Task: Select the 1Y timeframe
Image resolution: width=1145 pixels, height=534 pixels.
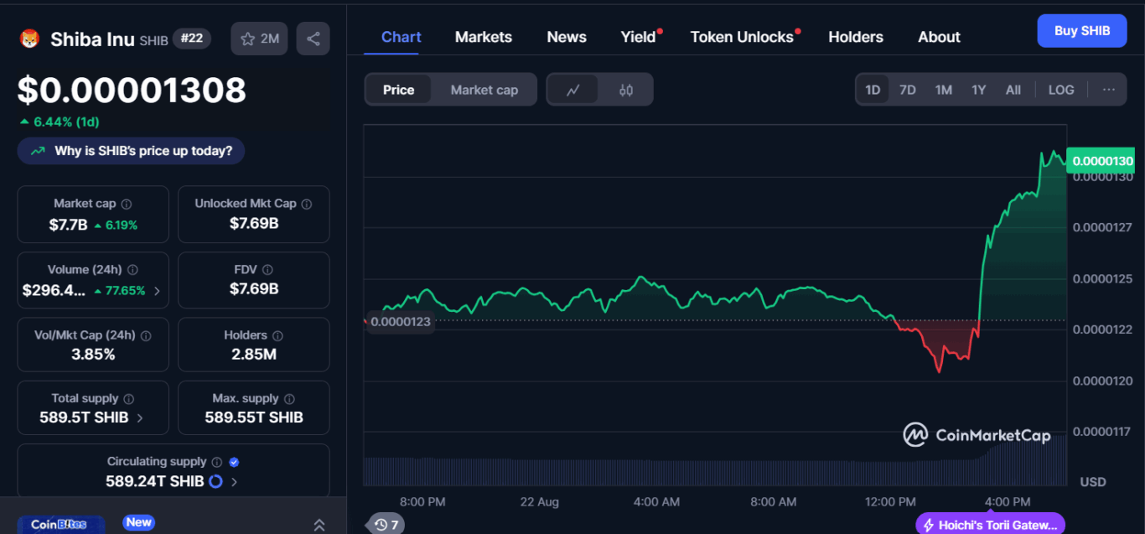Action: click(x=979, y=90)
